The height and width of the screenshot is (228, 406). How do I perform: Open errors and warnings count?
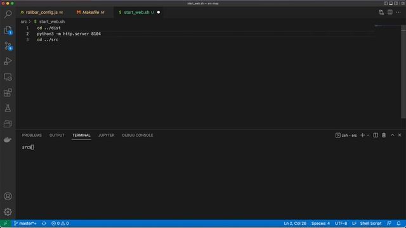[60, 224]
